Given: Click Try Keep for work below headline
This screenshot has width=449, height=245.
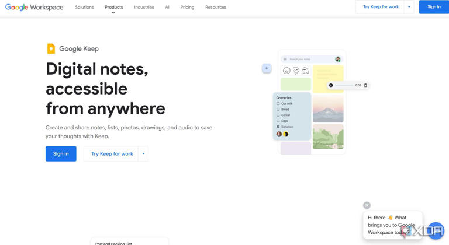Looking at the screenshot, I should [x=112, y=154].
